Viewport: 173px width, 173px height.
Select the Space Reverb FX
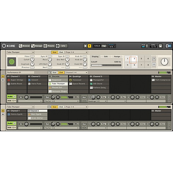[79, 84]
